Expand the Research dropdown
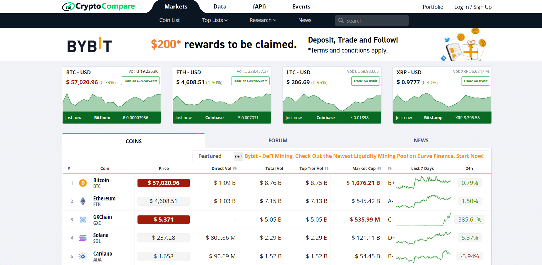The height and width of the screenshot is (265, 542). click(263, 20)
